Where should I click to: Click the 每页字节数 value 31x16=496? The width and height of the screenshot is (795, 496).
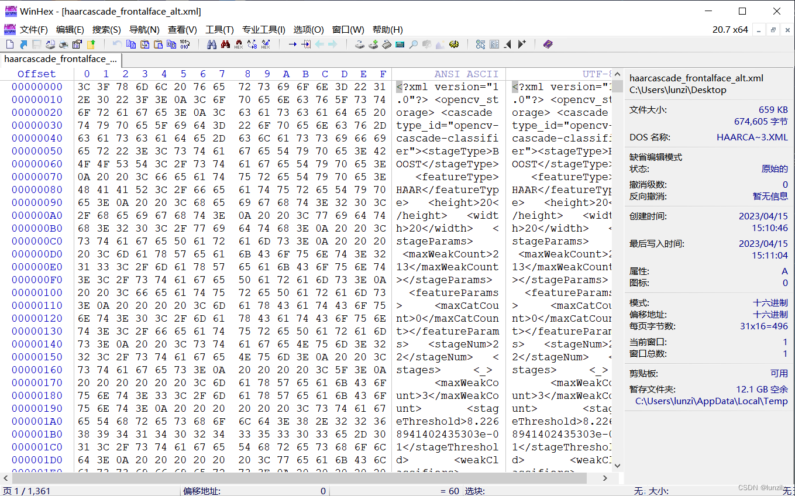(x=764, y=326)
